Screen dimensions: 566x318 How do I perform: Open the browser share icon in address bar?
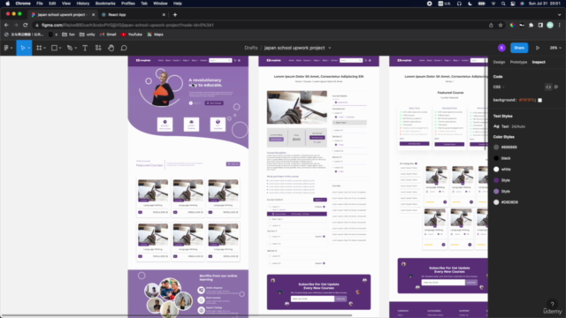pos(491,26)
